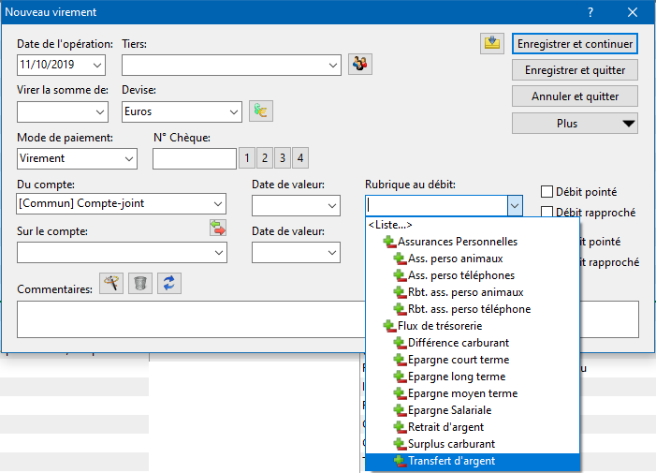
Task: Click Enregistrer et continuer button
Action: pos(575,43)
